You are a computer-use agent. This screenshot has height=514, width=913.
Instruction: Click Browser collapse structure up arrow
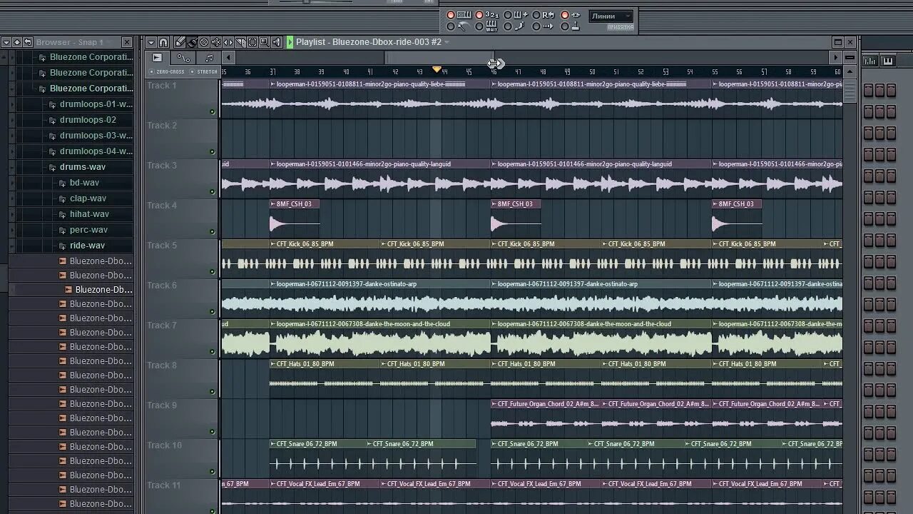click(x=17, y=42)
